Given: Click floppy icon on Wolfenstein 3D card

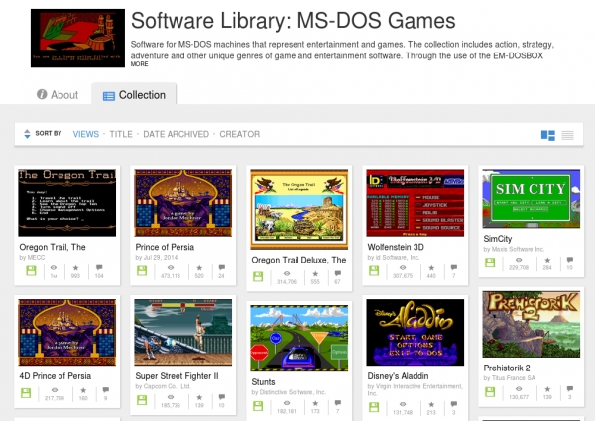Looking at the screenshot, I should [374, 271].
